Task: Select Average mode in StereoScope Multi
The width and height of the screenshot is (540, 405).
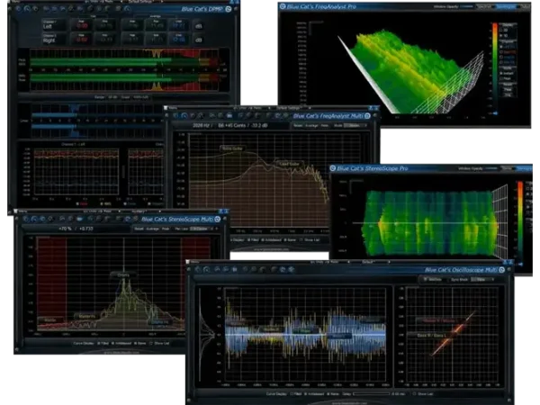Action: [152, 229]
